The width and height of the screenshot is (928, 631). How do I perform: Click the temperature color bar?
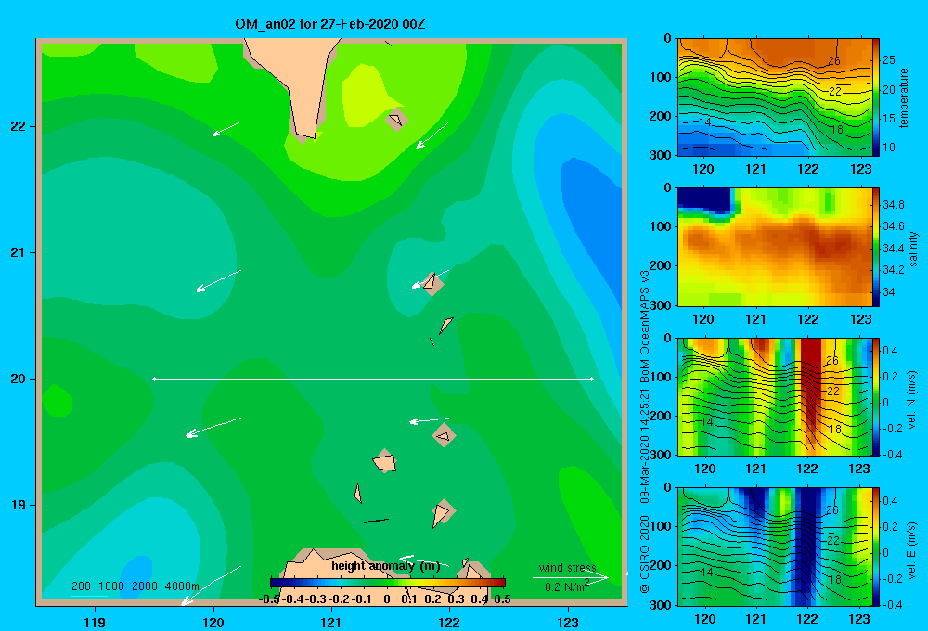(x=876, y=97)
